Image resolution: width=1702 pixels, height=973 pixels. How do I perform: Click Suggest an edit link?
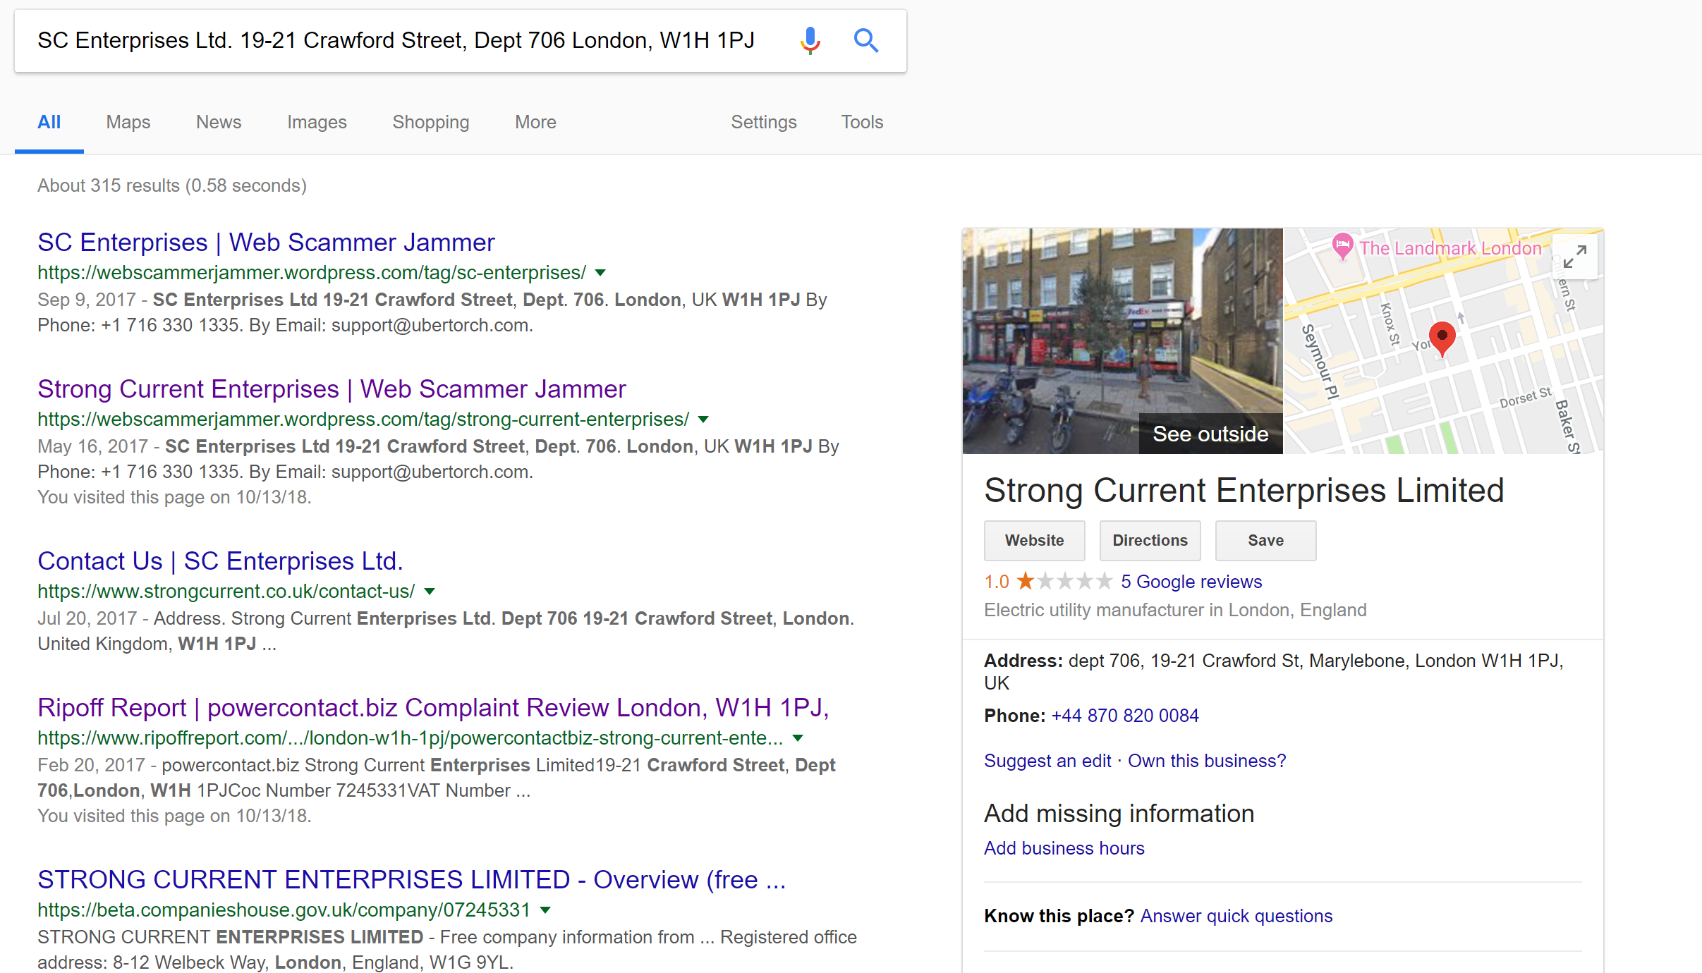point(1047,761)
